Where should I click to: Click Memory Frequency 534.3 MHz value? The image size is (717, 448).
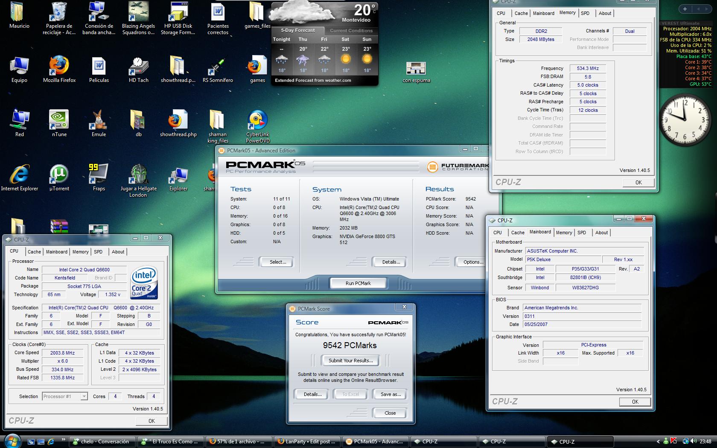(588, 68)
